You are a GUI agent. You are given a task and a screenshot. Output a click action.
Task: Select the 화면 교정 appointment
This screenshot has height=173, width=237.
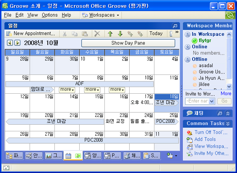point(115,121)
